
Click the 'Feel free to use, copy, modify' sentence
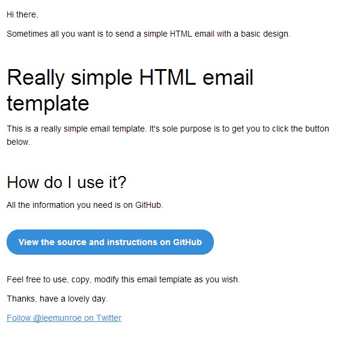tap(123, 280)
